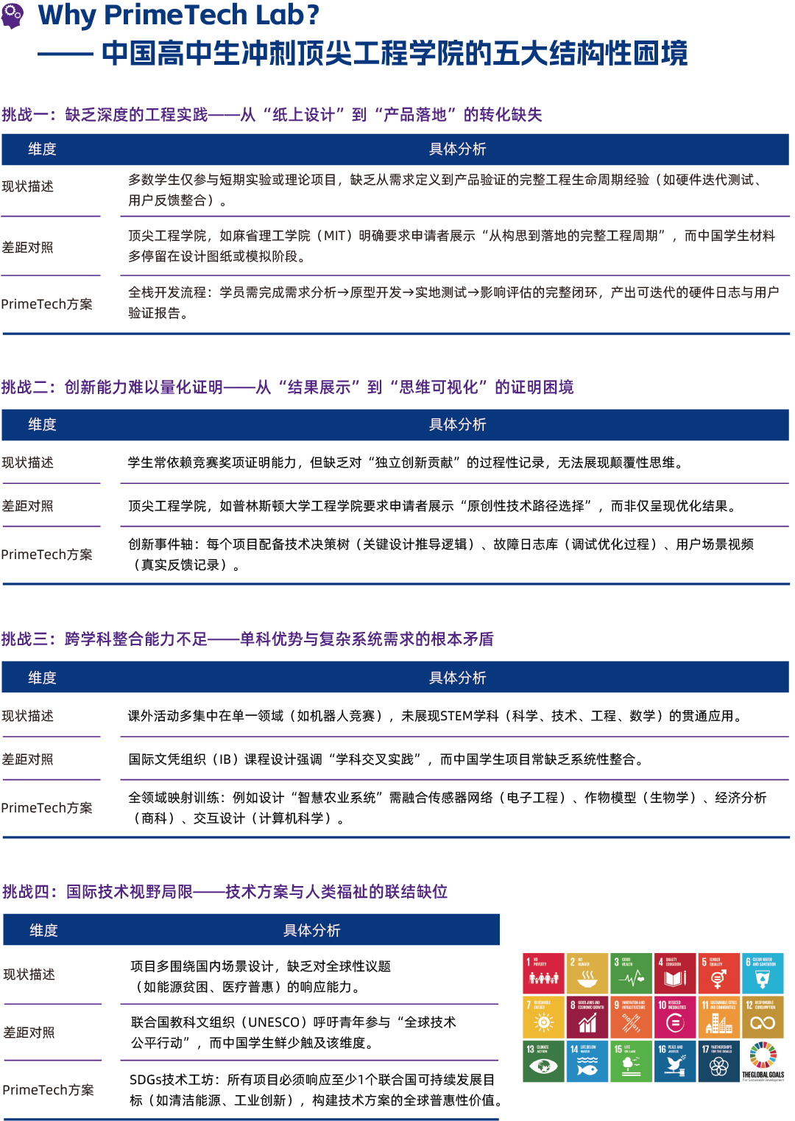Click the 挑战二 创新能力 section heading
This screenshot has width=795, height=1121.
click(287, 387)
